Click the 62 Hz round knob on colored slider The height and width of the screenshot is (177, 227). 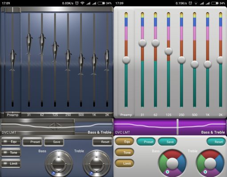pos(155,43)
